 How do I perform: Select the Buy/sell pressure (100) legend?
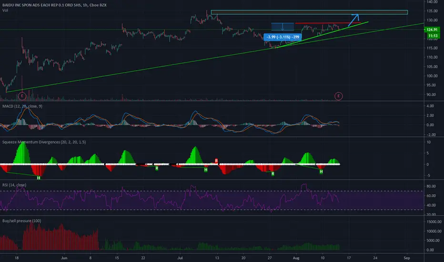point(21,221)
